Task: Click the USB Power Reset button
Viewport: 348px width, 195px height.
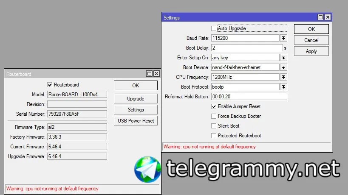Action: [x=136, y=121]
